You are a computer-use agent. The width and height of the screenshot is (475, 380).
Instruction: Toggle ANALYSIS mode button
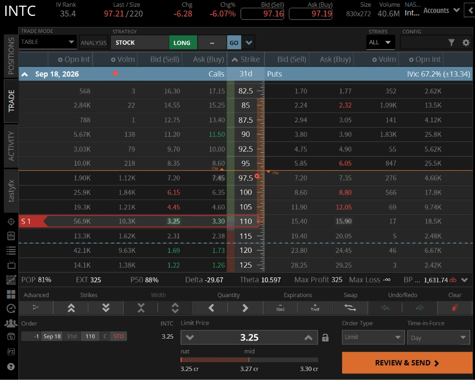click(x=94, y=43)
